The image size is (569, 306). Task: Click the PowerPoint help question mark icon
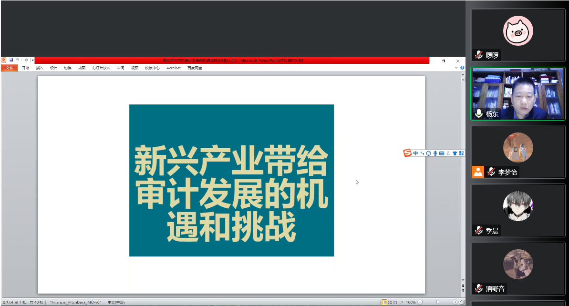[462, 68]
